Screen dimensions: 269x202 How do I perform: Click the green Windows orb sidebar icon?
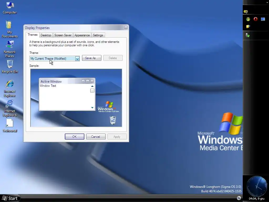248,19
